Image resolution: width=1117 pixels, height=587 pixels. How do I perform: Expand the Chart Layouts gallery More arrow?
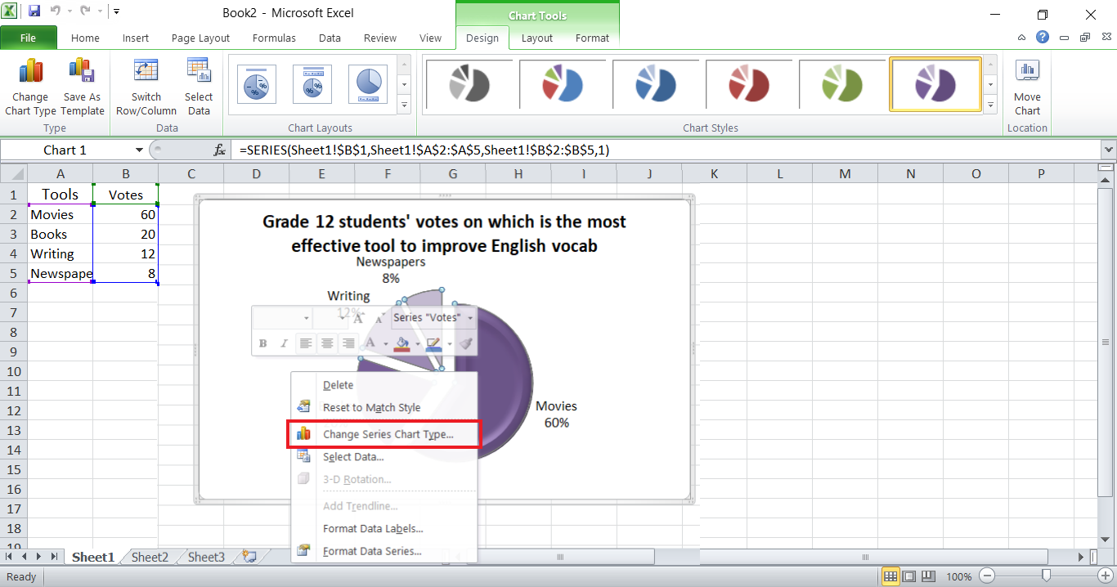click(404, 105)
